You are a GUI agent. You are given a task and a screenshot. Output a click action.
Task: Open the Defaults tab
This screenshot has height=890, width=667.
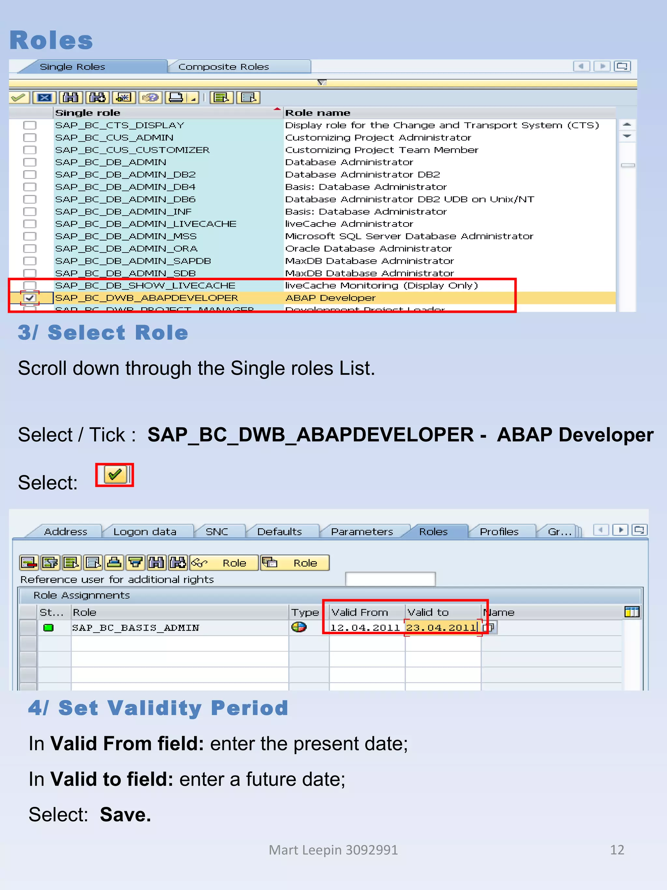click(x=279, y=532)
